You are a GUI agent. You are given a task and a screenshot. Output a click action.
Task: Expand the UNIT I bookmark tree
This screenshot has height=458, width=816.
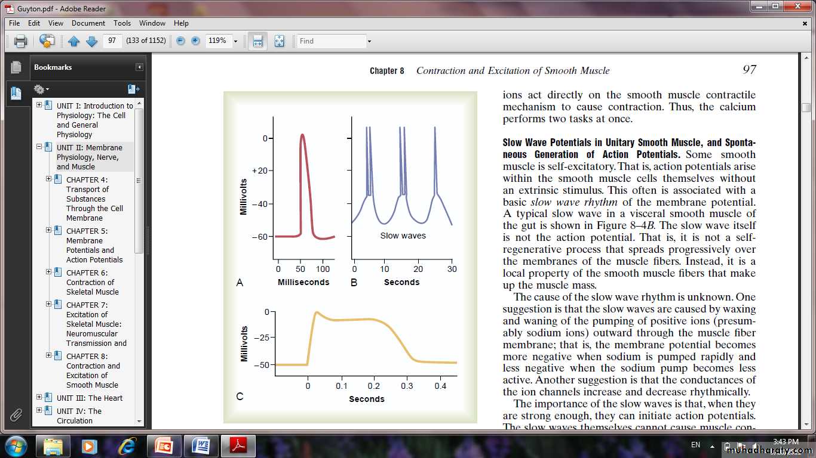click(39, 105)
